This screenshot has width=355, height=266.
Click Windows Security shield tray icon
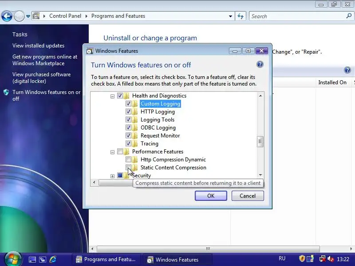[302, 258]
